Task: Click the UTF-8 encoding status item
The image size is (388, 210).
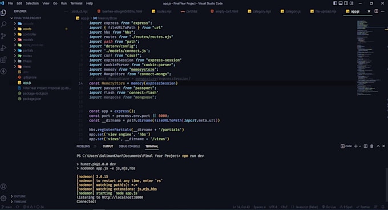Action: 273,207
